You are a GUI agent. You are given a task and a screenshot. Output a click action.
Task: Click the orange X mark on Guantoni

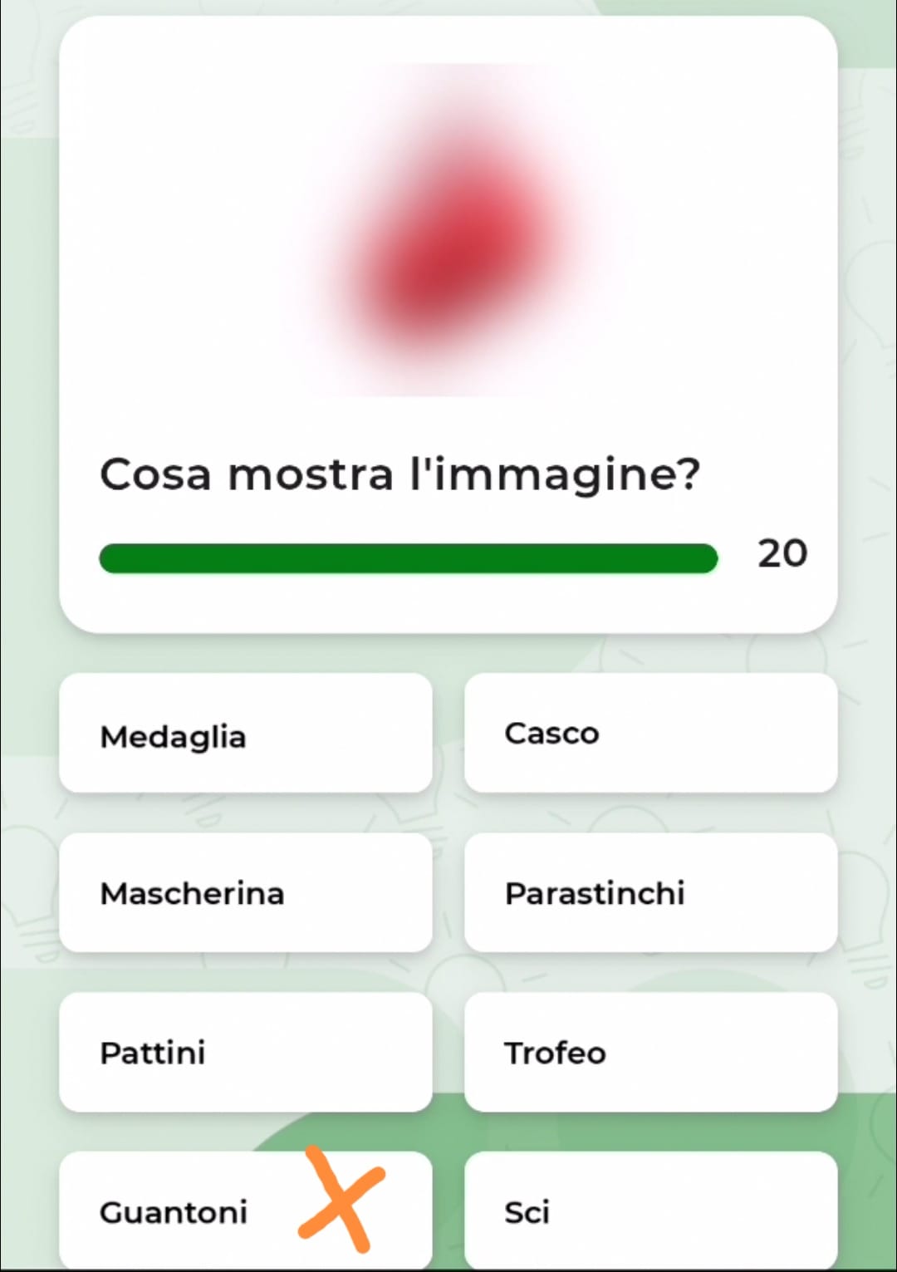342,1199
